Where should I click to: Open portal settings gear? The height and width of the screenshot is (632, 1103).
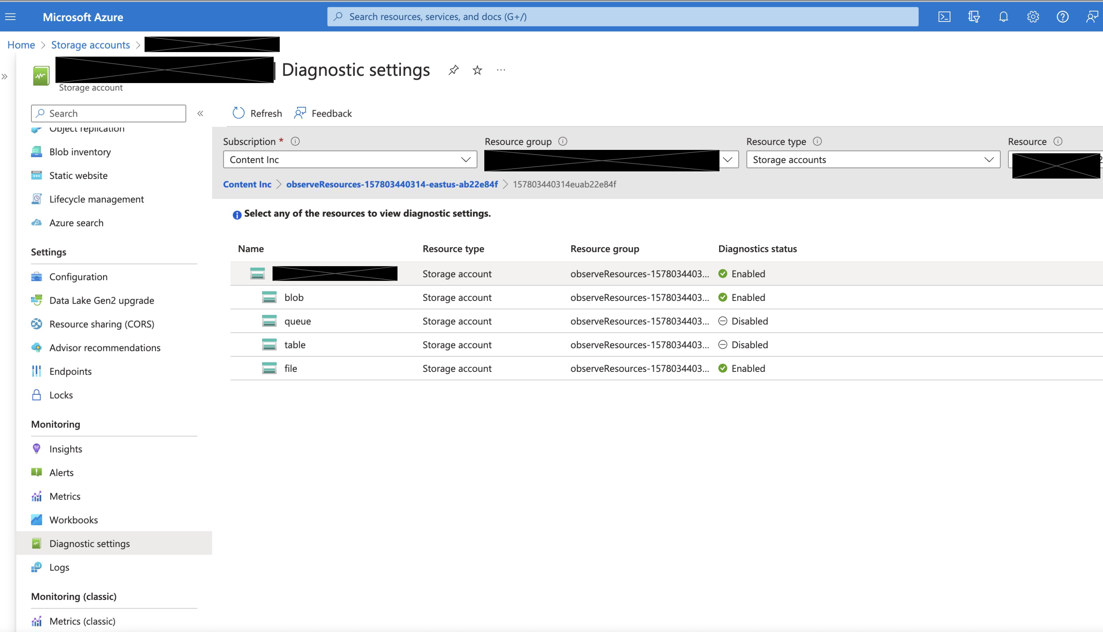point(1033,17)
